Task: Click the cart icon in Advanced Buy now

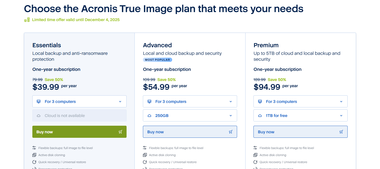Action: (231, 132)
